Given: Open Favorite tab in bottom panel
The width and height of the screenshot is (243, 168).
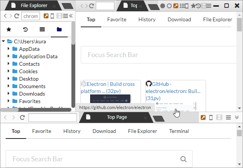Looking at the screenshot, I should [42, 131].
